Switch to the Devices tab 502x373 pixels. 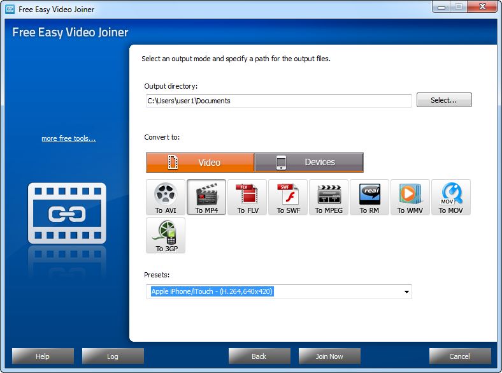coord(309,163)
